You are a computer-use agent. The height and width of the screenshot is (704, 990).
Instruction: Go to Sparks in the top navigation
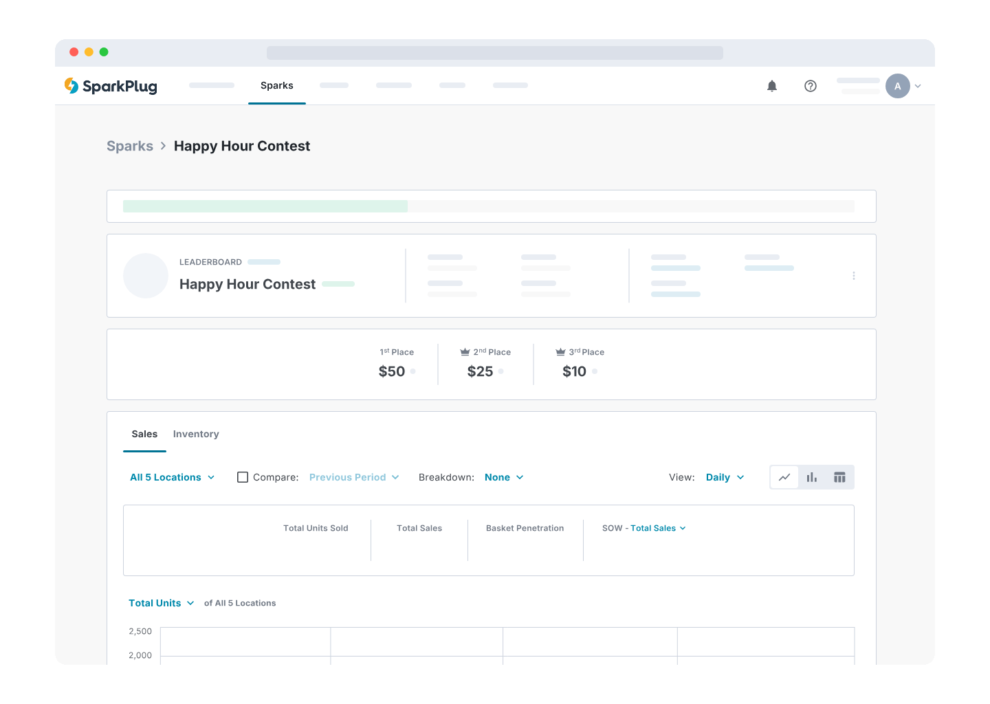pyautogui.click(x=277, y=85)
